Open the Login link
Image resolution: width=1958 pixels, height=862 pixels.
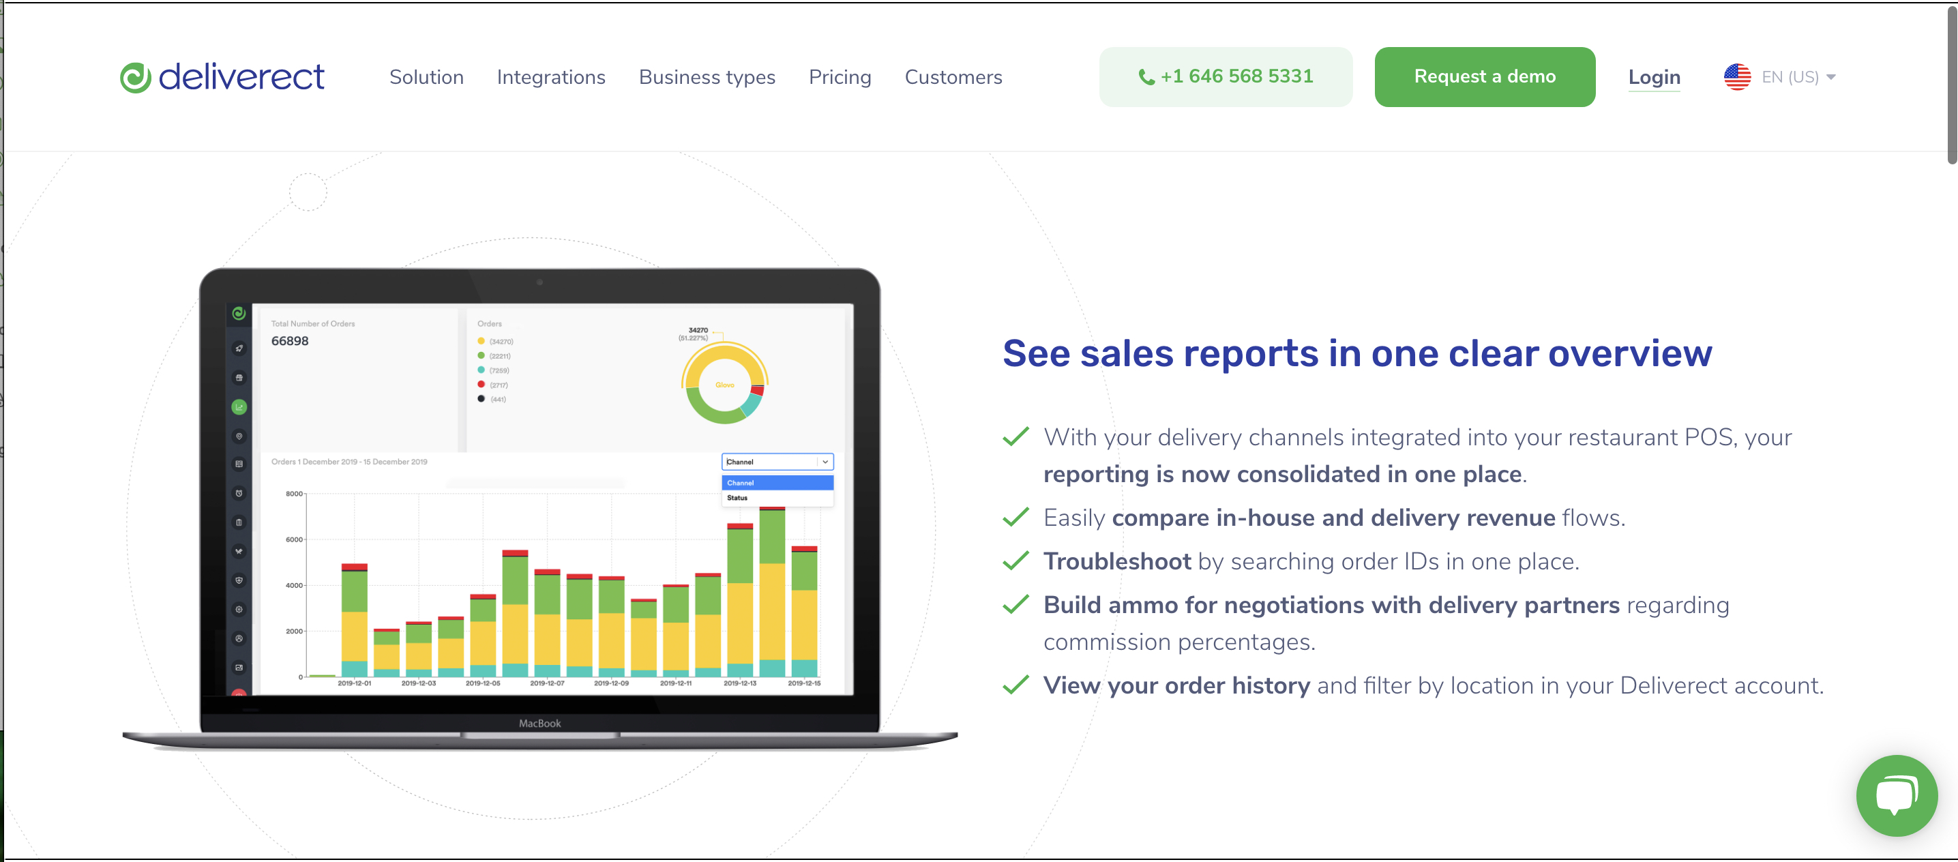tap(1654, 77)
